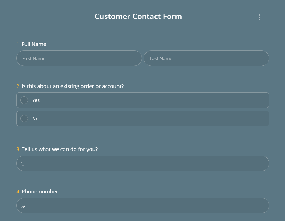Click the Customer Contact Form title
Image resolution: width=285 pixels, height=221 pixels.
pos(138,16)
